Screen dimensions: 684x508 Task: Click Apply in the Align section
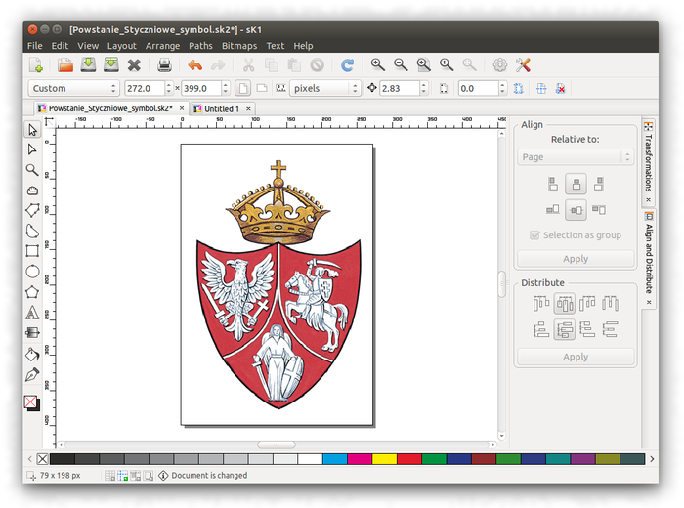click(x=576, y=259)
